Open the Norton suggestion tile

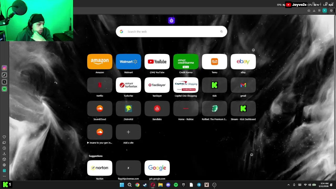tap(100, 168)
